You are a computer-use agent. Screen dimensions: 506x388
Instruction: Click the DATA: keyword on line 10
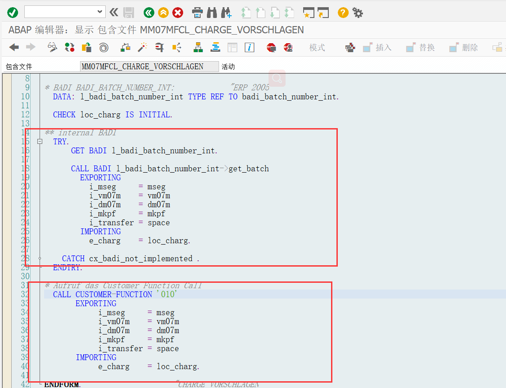point(64,96)
